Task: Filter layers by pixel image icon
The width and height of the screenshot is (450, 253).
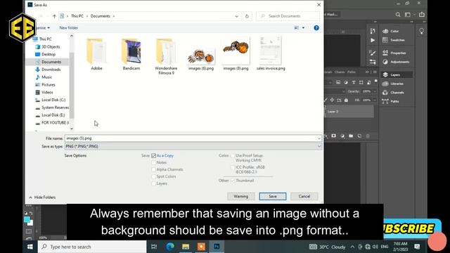Action: coord(338,82)
